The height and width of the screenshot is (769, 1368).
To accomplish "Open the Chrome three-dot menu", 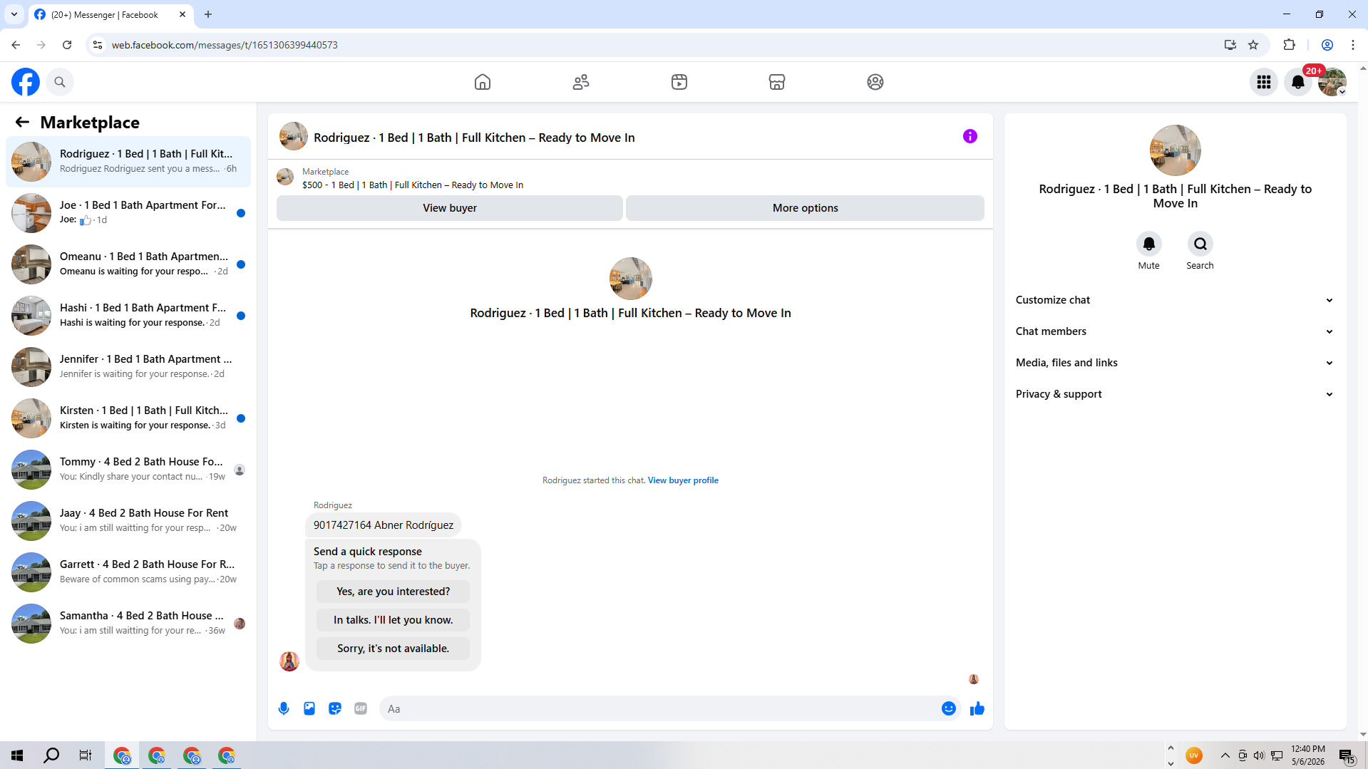I will coord(1353,45).
